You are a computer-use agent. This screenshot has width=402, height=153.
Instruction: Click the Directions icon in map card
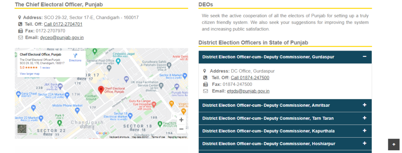pyautogui.click(x=75, y=56)
